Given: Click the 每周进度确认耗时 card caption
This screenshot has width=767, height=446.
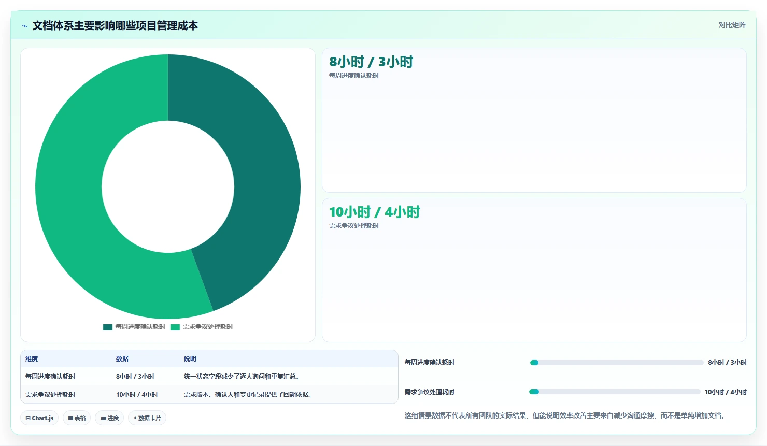Looking at the screenshot, I should pos(354,76).
